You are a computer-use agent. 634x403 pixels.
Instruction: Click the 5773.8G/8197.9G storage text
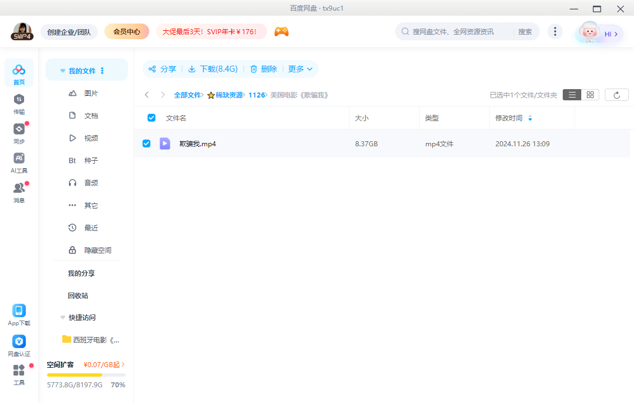coord(75,385)
